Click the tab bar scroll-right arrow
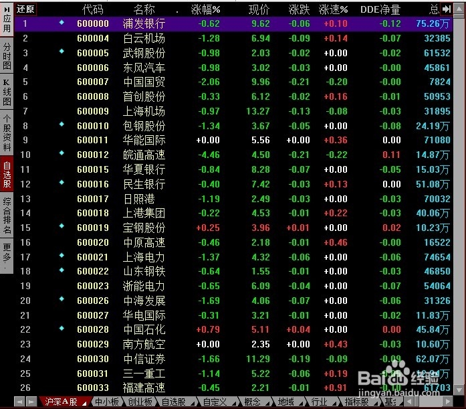Viewport: 466px width, 409px height. click(31, 402)
